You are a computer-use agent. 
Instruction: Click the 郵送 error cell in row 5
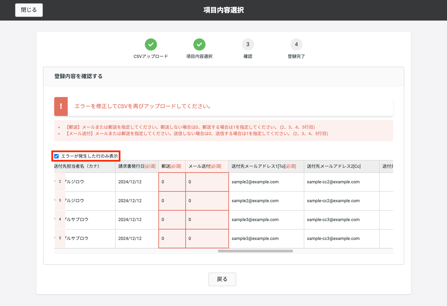tap(172, 239)
